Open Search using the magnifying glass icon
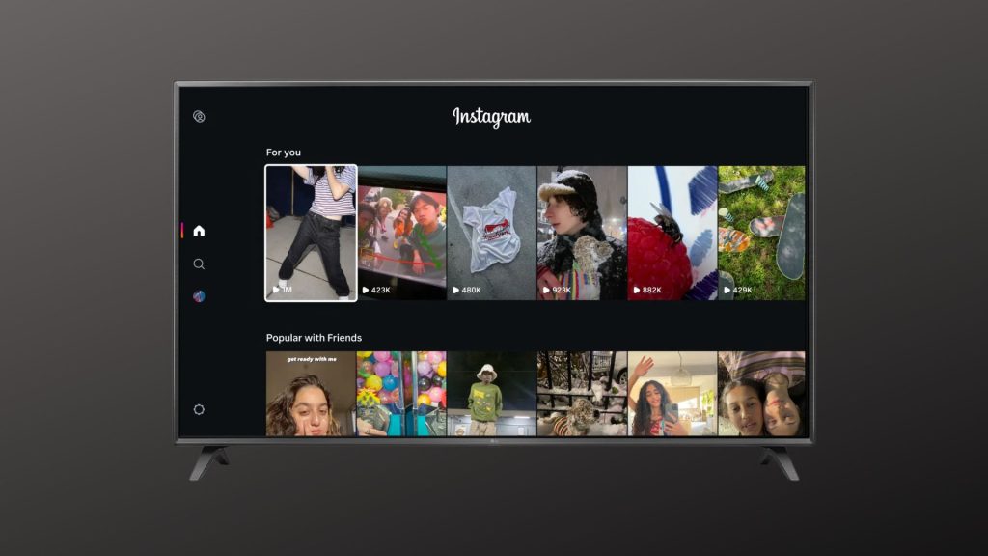 pyautogui.click(x=199, y=264)
